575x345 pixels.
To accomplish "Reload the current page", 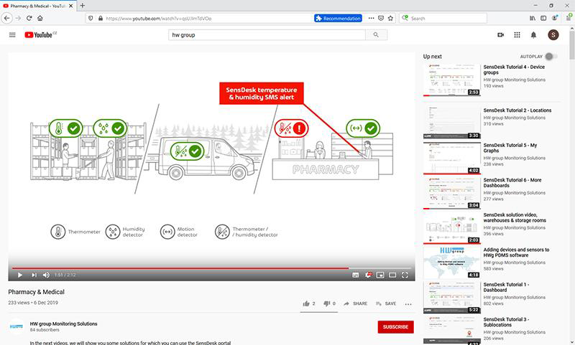I will tap(29, 18).
